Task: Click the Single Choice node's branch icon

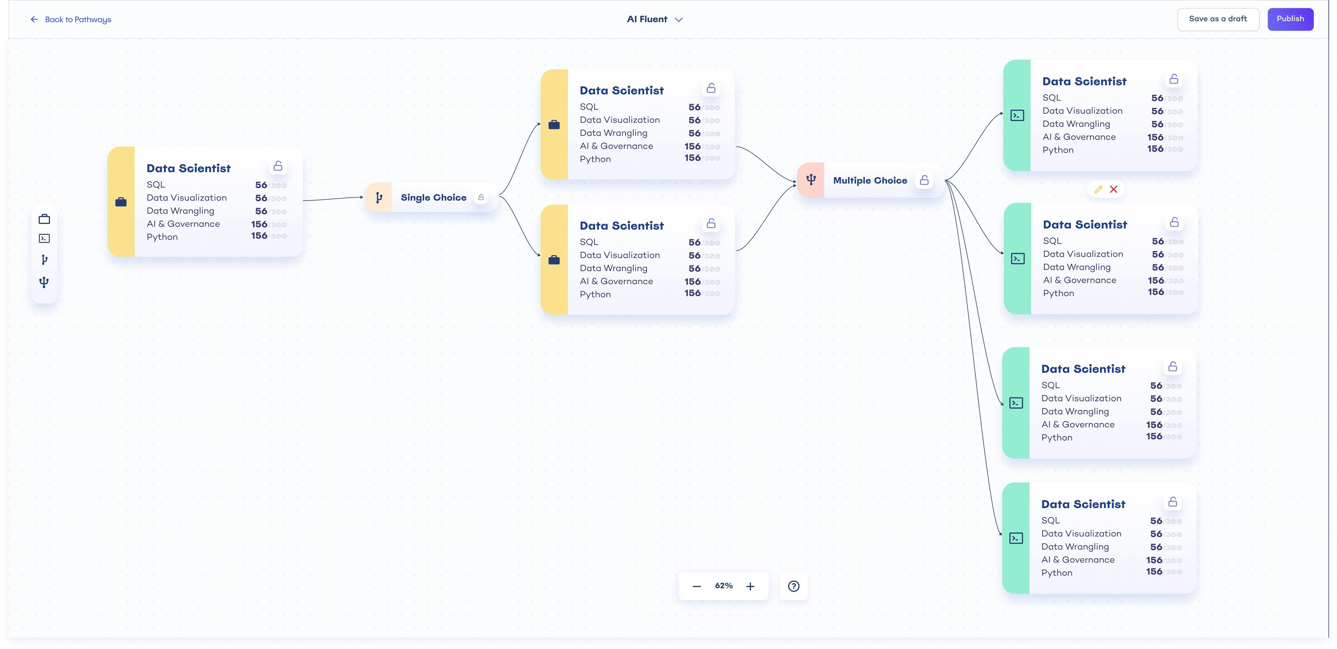Action: tap(379, 198)
